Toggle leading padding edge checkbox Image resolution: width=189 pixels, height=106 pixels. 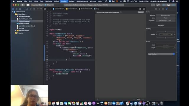tap(157, 35)
